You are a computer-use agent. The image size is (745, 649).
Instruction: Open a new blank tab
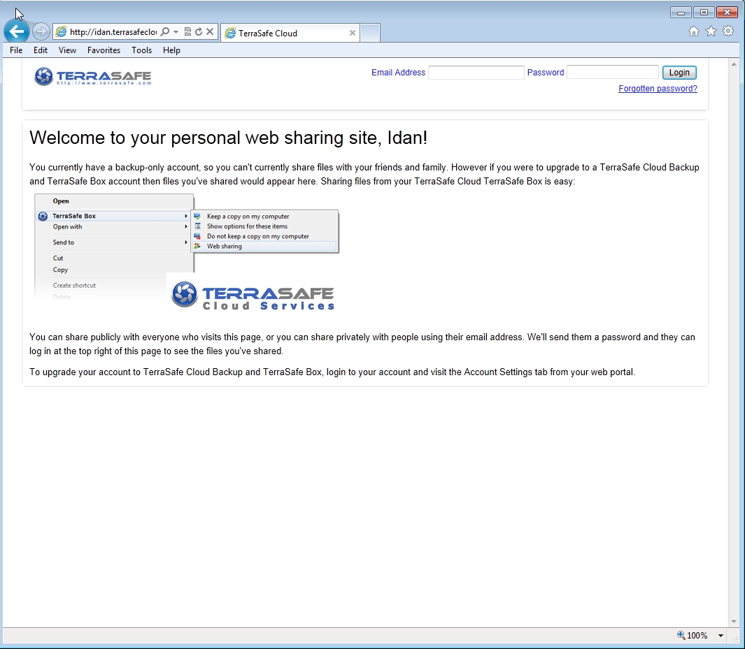coord(370,33)
